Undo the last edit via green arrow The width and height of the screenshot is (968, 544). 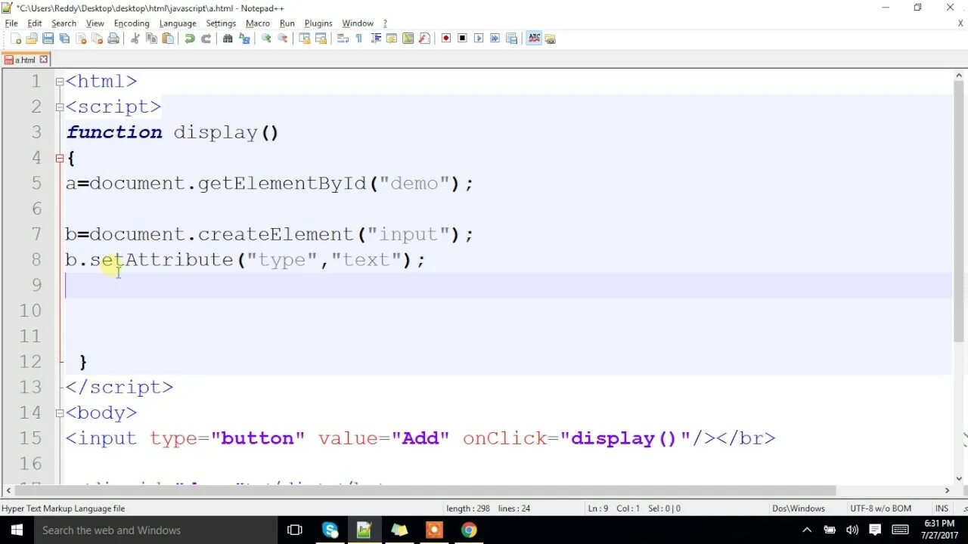pyautogui.click(x=190, y=39)
